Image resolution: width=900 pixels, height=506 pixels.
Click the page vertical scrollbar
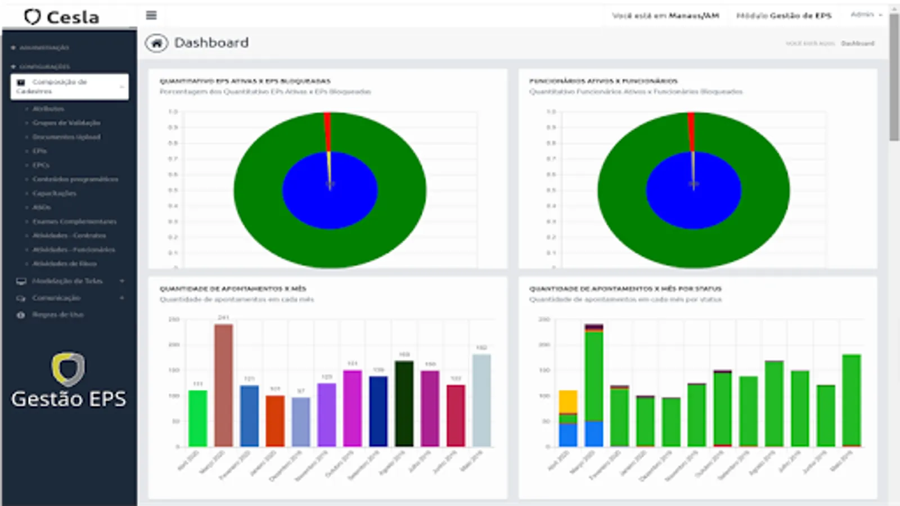coord(894,78)
